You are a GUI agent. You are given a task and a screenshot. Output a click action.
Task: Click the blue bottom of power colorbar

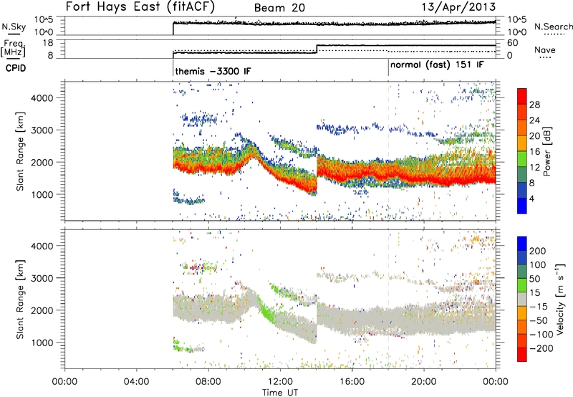[x=522, y=206]
